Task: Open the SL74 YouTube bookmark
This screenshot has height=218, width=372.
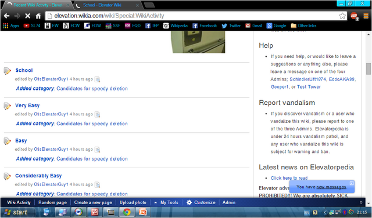Action: click(32, 26)
